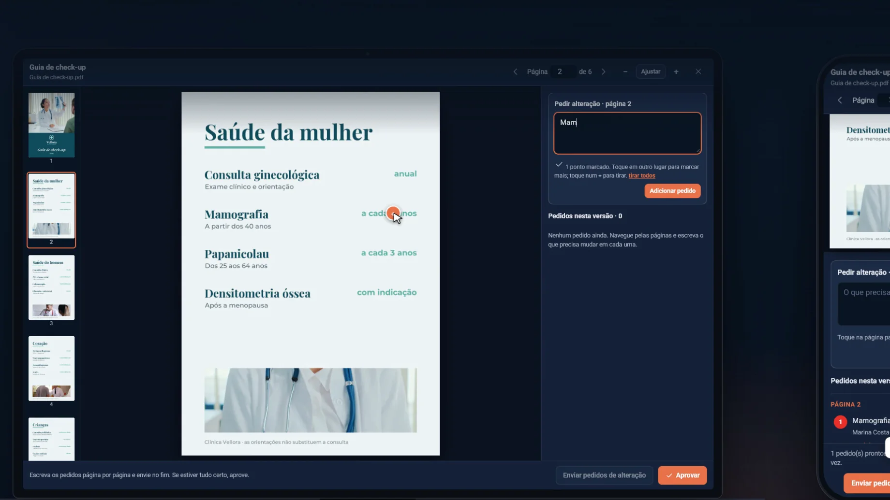Click the Ajustar fit button
The width and height of the screenshot is (890, 500).
[651, 71]
